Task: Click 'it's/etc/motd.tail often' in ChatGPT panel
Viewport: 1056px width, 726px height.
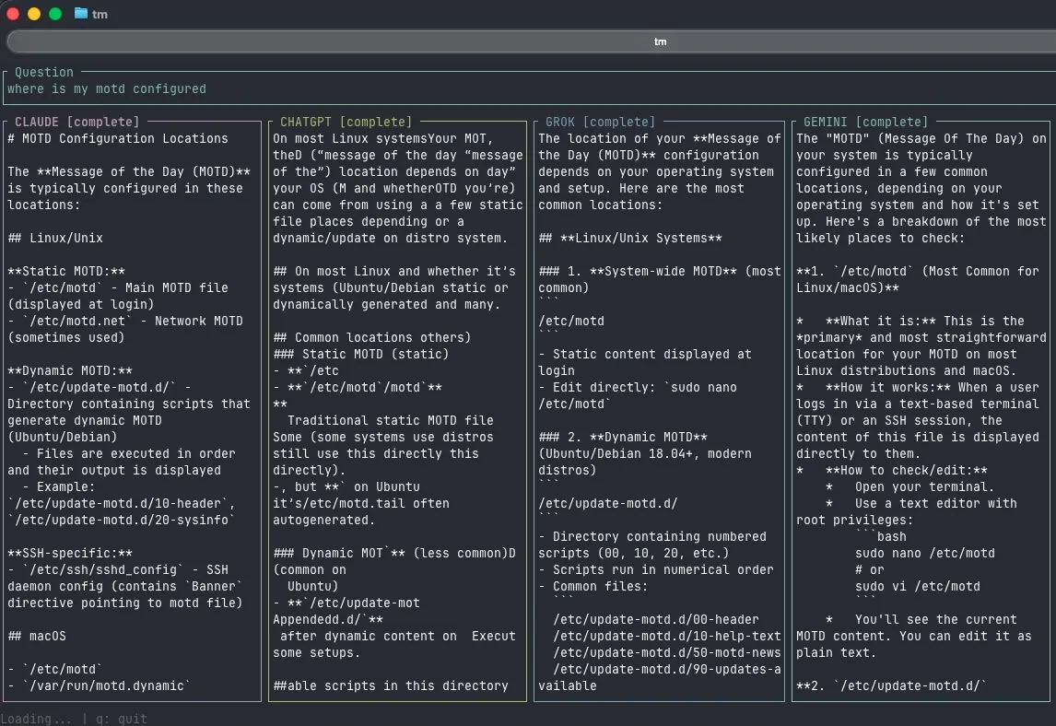Action: click(x=361, y=504)
